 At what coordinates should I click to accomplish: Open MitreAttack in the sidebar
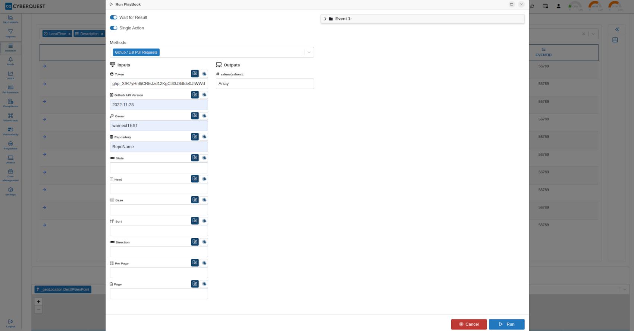tap(10, 118)
